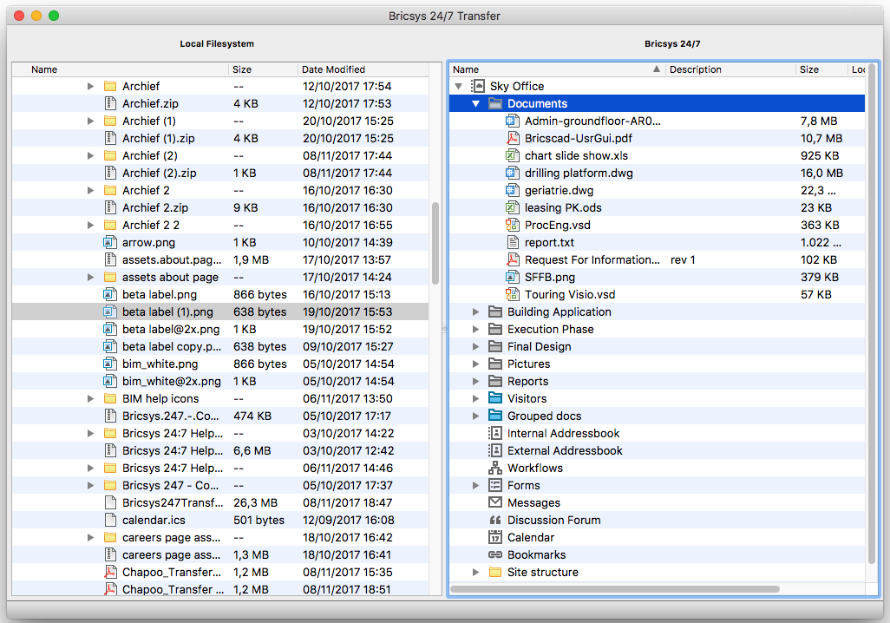890x623 pixels.
Task: Click the arrow.png image file icon
Action: pyautogui.click(x=110, y=242)
